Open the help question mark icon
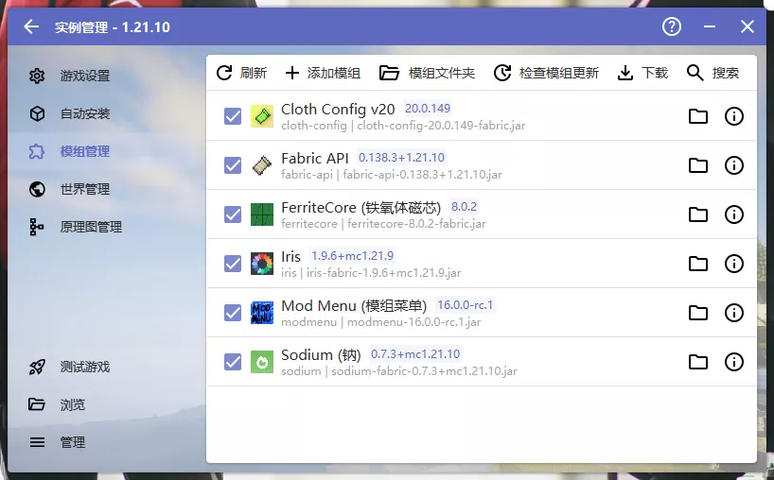 (671, 26)
